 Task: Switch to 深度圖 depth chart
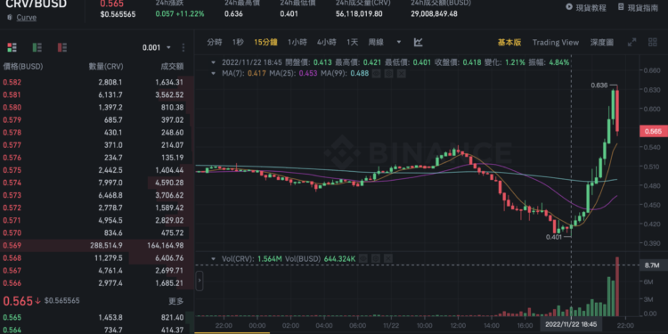tap(602, 42)
